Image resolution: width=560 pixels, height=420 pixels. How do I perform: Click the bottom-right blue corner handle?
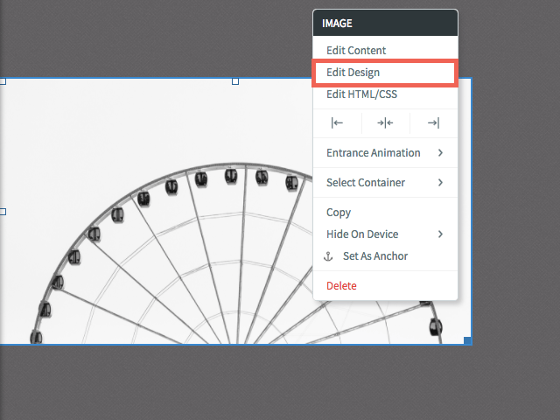(x=467, y=340)
